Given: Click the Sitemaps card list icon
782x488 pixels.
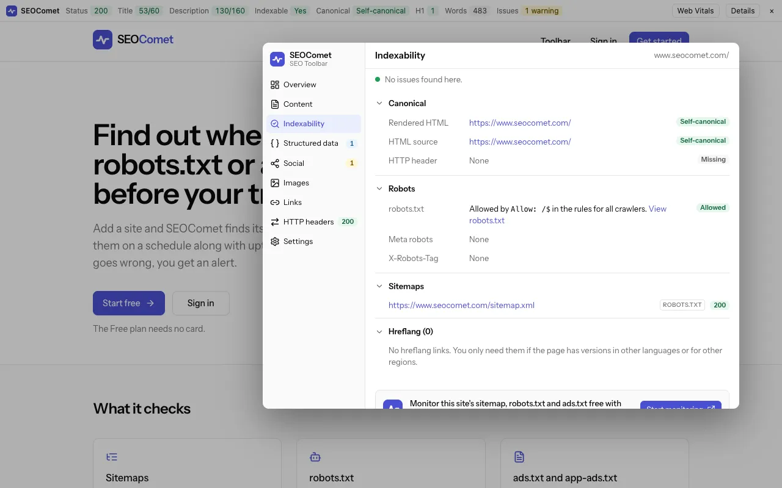Looking at the screenshot, I should pyautogui.click(x=112, y=457).
